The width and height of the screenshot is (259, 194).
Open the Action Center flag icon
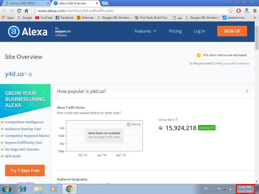(x=219, y=189)
